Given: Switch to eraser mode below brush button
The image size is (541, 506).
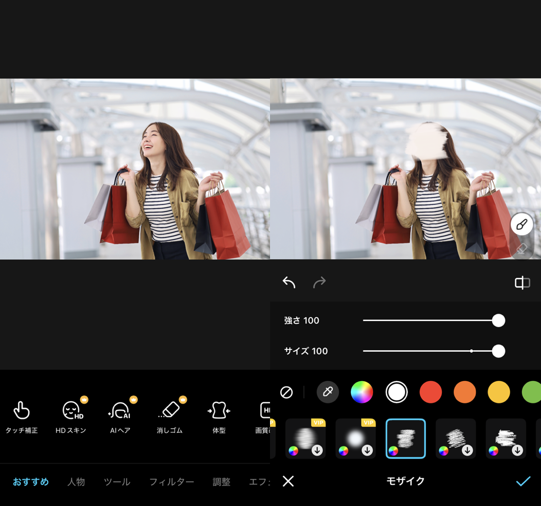Looking at the screenshot, I should tap(522, 249).
